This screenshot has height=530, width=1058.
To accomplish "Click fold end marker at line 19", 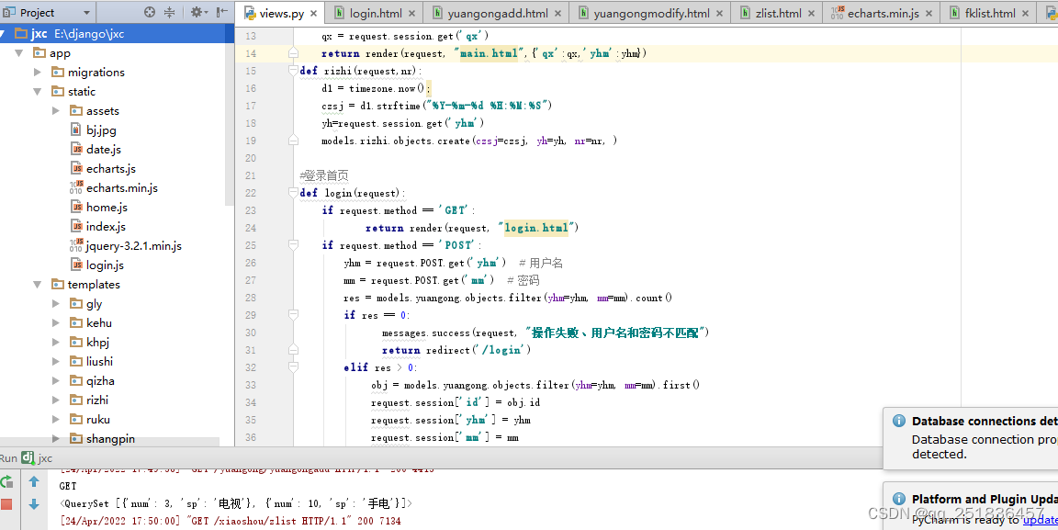I will tap(293, 141).
